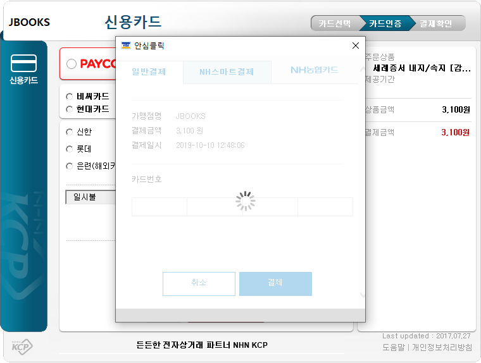Go to the 카드선택 step
This screenshot has height=363, width=481.
click(335, 23)
